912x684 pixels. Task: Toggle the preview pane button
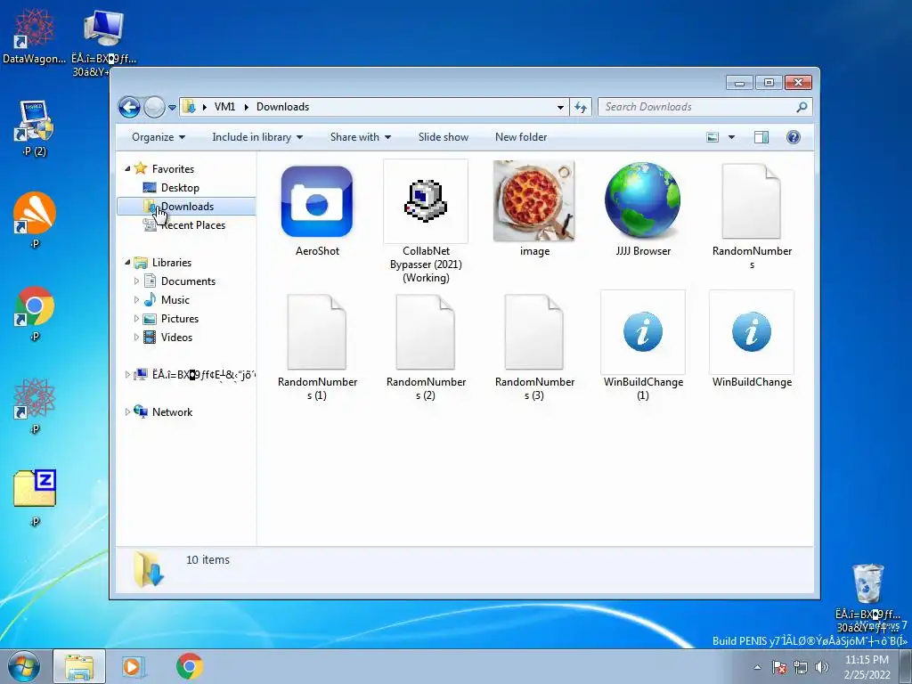coord(761,137)
